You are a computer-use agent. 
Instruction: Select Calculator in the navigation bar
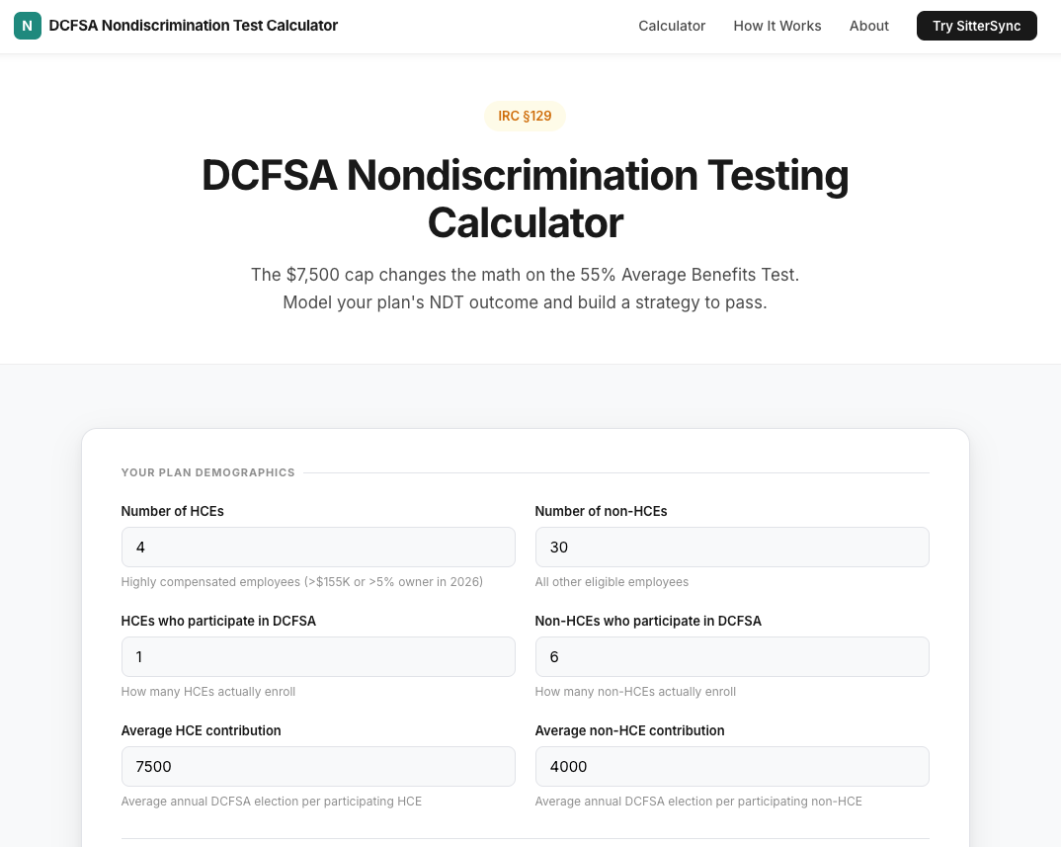672,26
